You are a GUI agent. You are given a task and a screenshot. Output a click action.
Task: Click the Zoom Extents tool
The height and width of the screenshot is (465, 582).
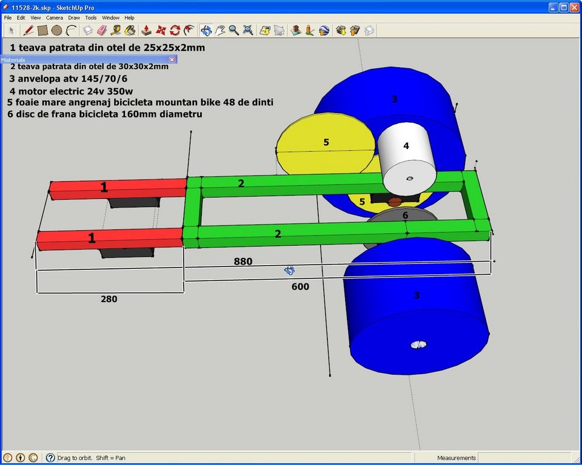coord(248,30)
